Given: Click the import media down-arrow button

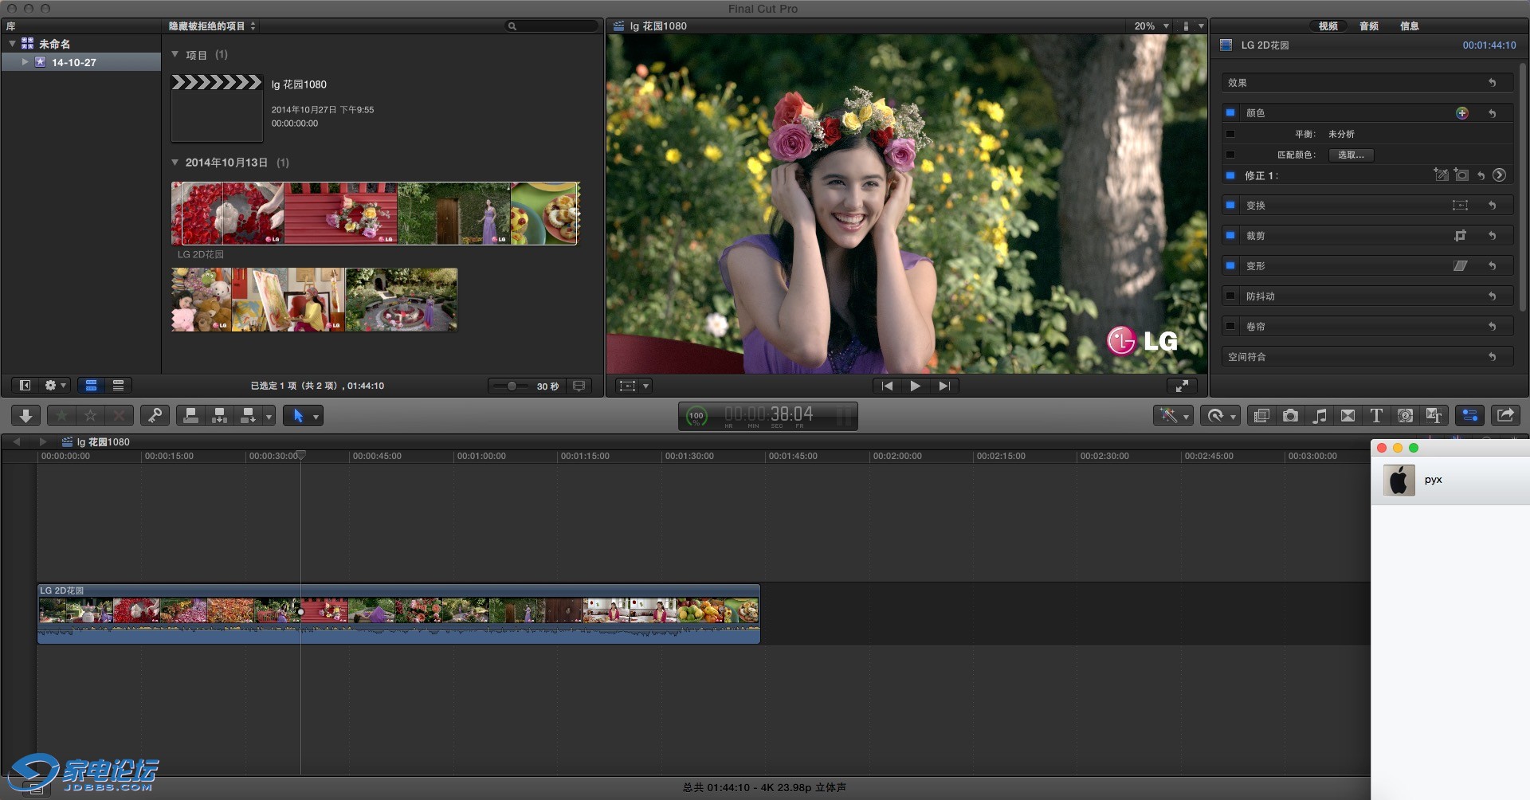Looking at the screenshot, I should pyautogui.click(x=25, y=415).
